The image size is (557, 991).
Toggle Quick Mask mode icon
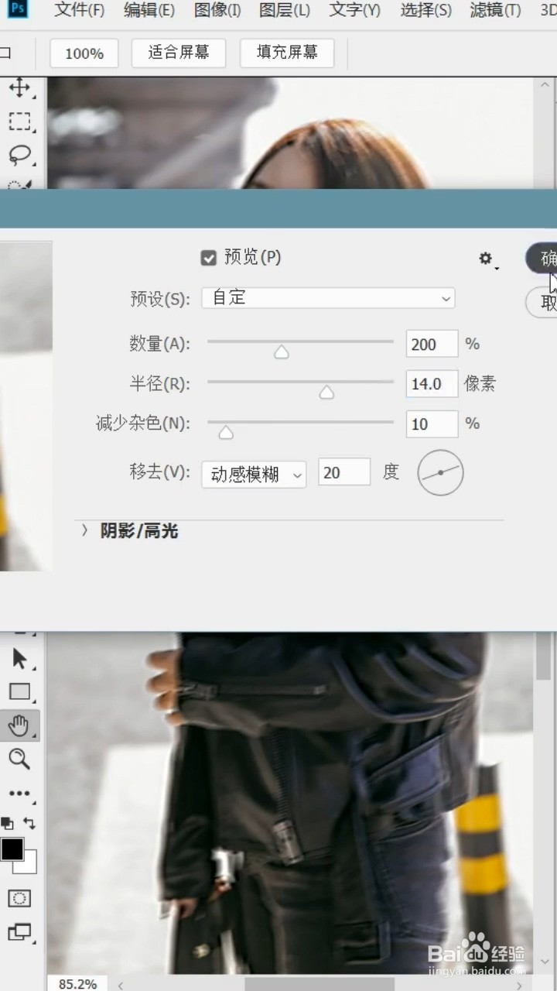[19, 898]
